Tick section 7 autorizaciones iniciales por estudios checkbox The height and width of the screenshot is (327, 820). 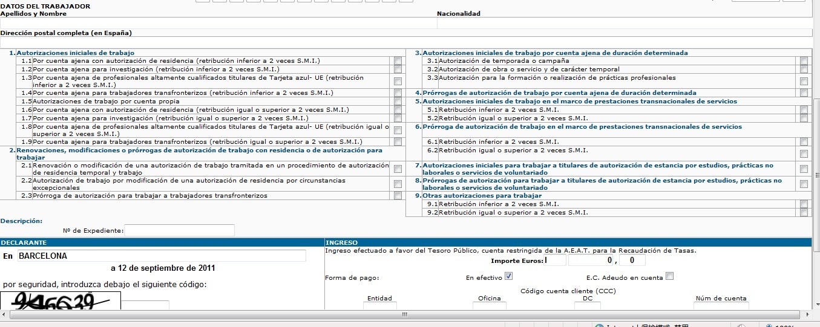[x=804, y=169]
